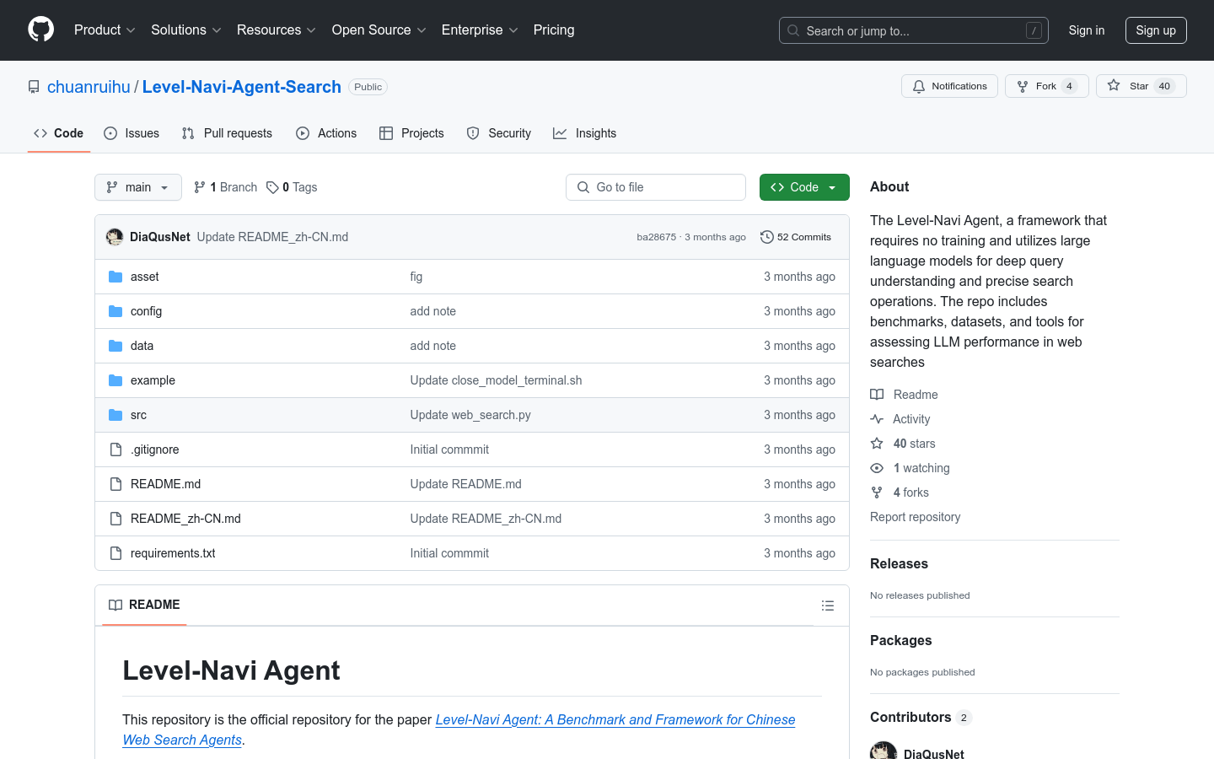The image size is (1214, 759).
Task: Open the .gitignore file
Action: (154, 449)
